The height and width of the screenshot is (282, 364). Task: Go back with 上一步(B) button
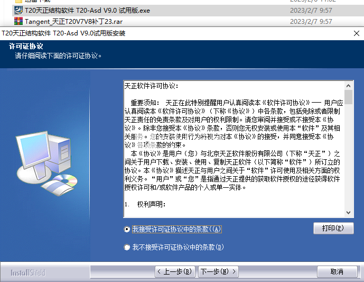coord(175,271)
